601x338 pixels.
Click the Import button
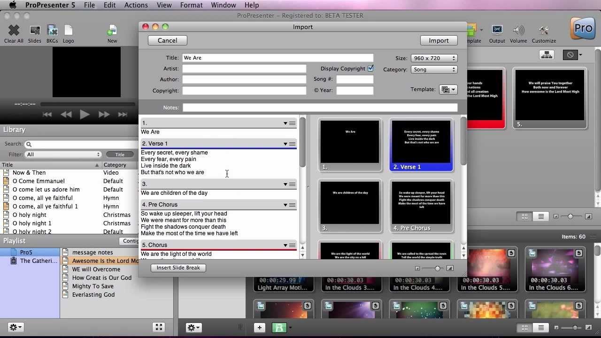[439, 40]
